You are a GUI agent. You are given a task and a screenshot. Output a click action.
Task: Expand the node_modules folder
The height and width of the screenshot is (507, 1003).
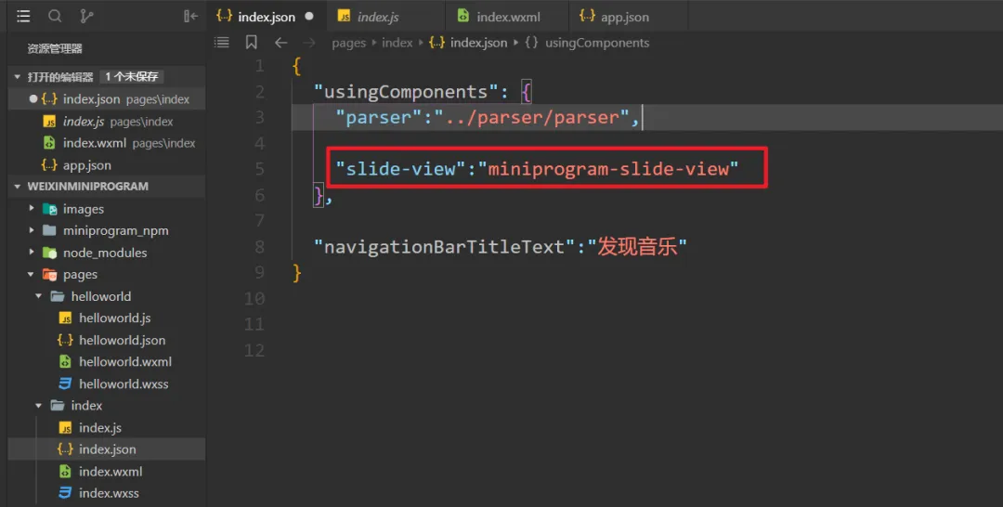(x=32, y=253)
